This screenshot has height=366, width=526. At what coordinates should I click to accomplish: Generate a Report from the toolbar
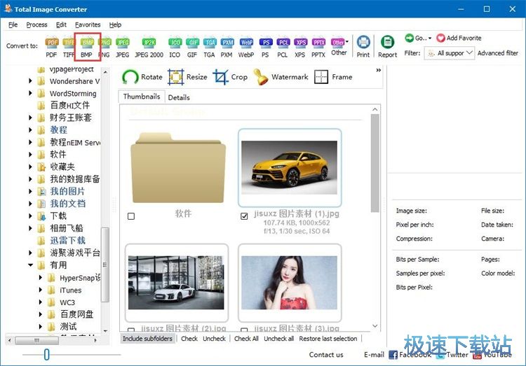(387, 46)
